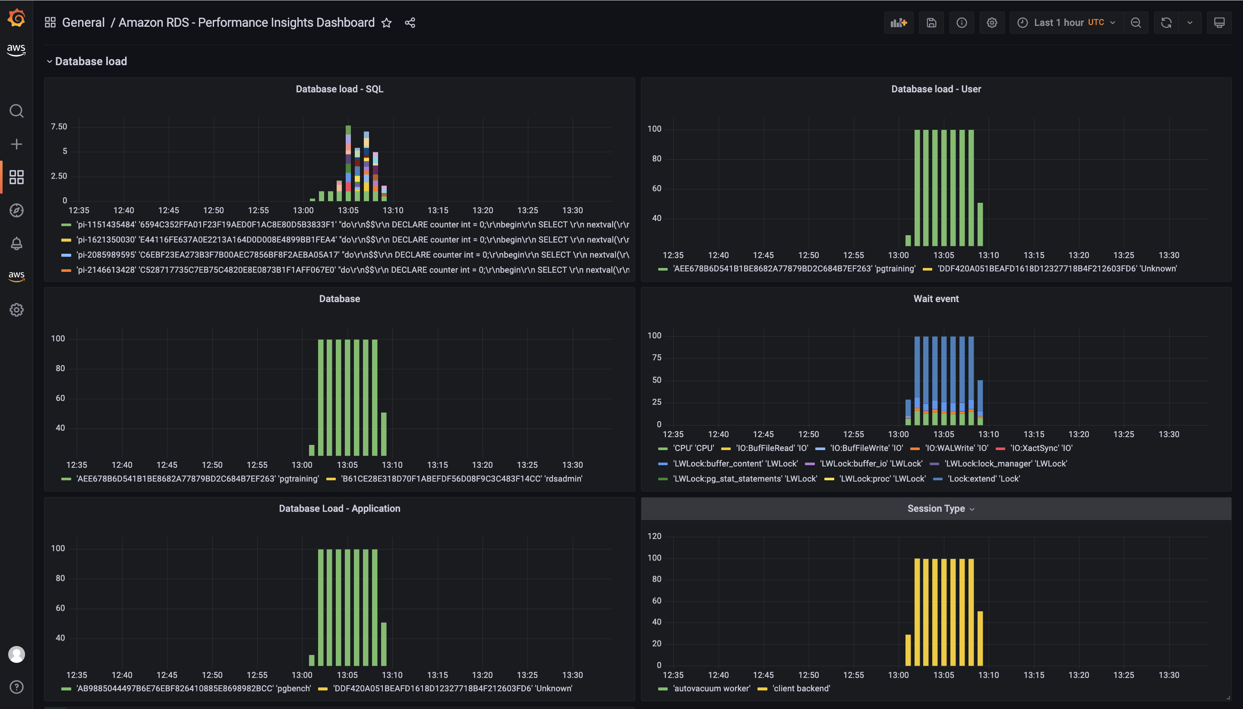1243x709 pixels.
Task: Toggle 'pi-2146613428' series in SQL legend
Action: click(x=353, y=270)
